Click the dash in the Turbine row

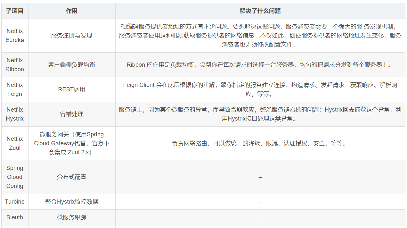pos(260,202)
